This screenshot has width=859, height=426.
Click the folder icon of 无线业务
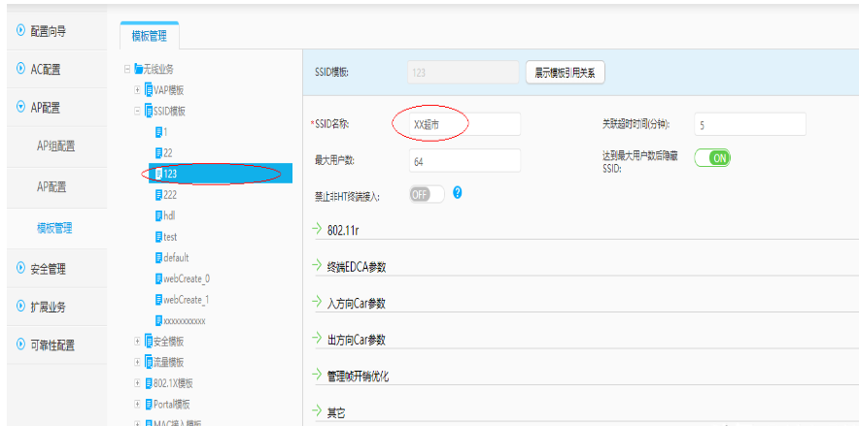(x=139, y=69)
